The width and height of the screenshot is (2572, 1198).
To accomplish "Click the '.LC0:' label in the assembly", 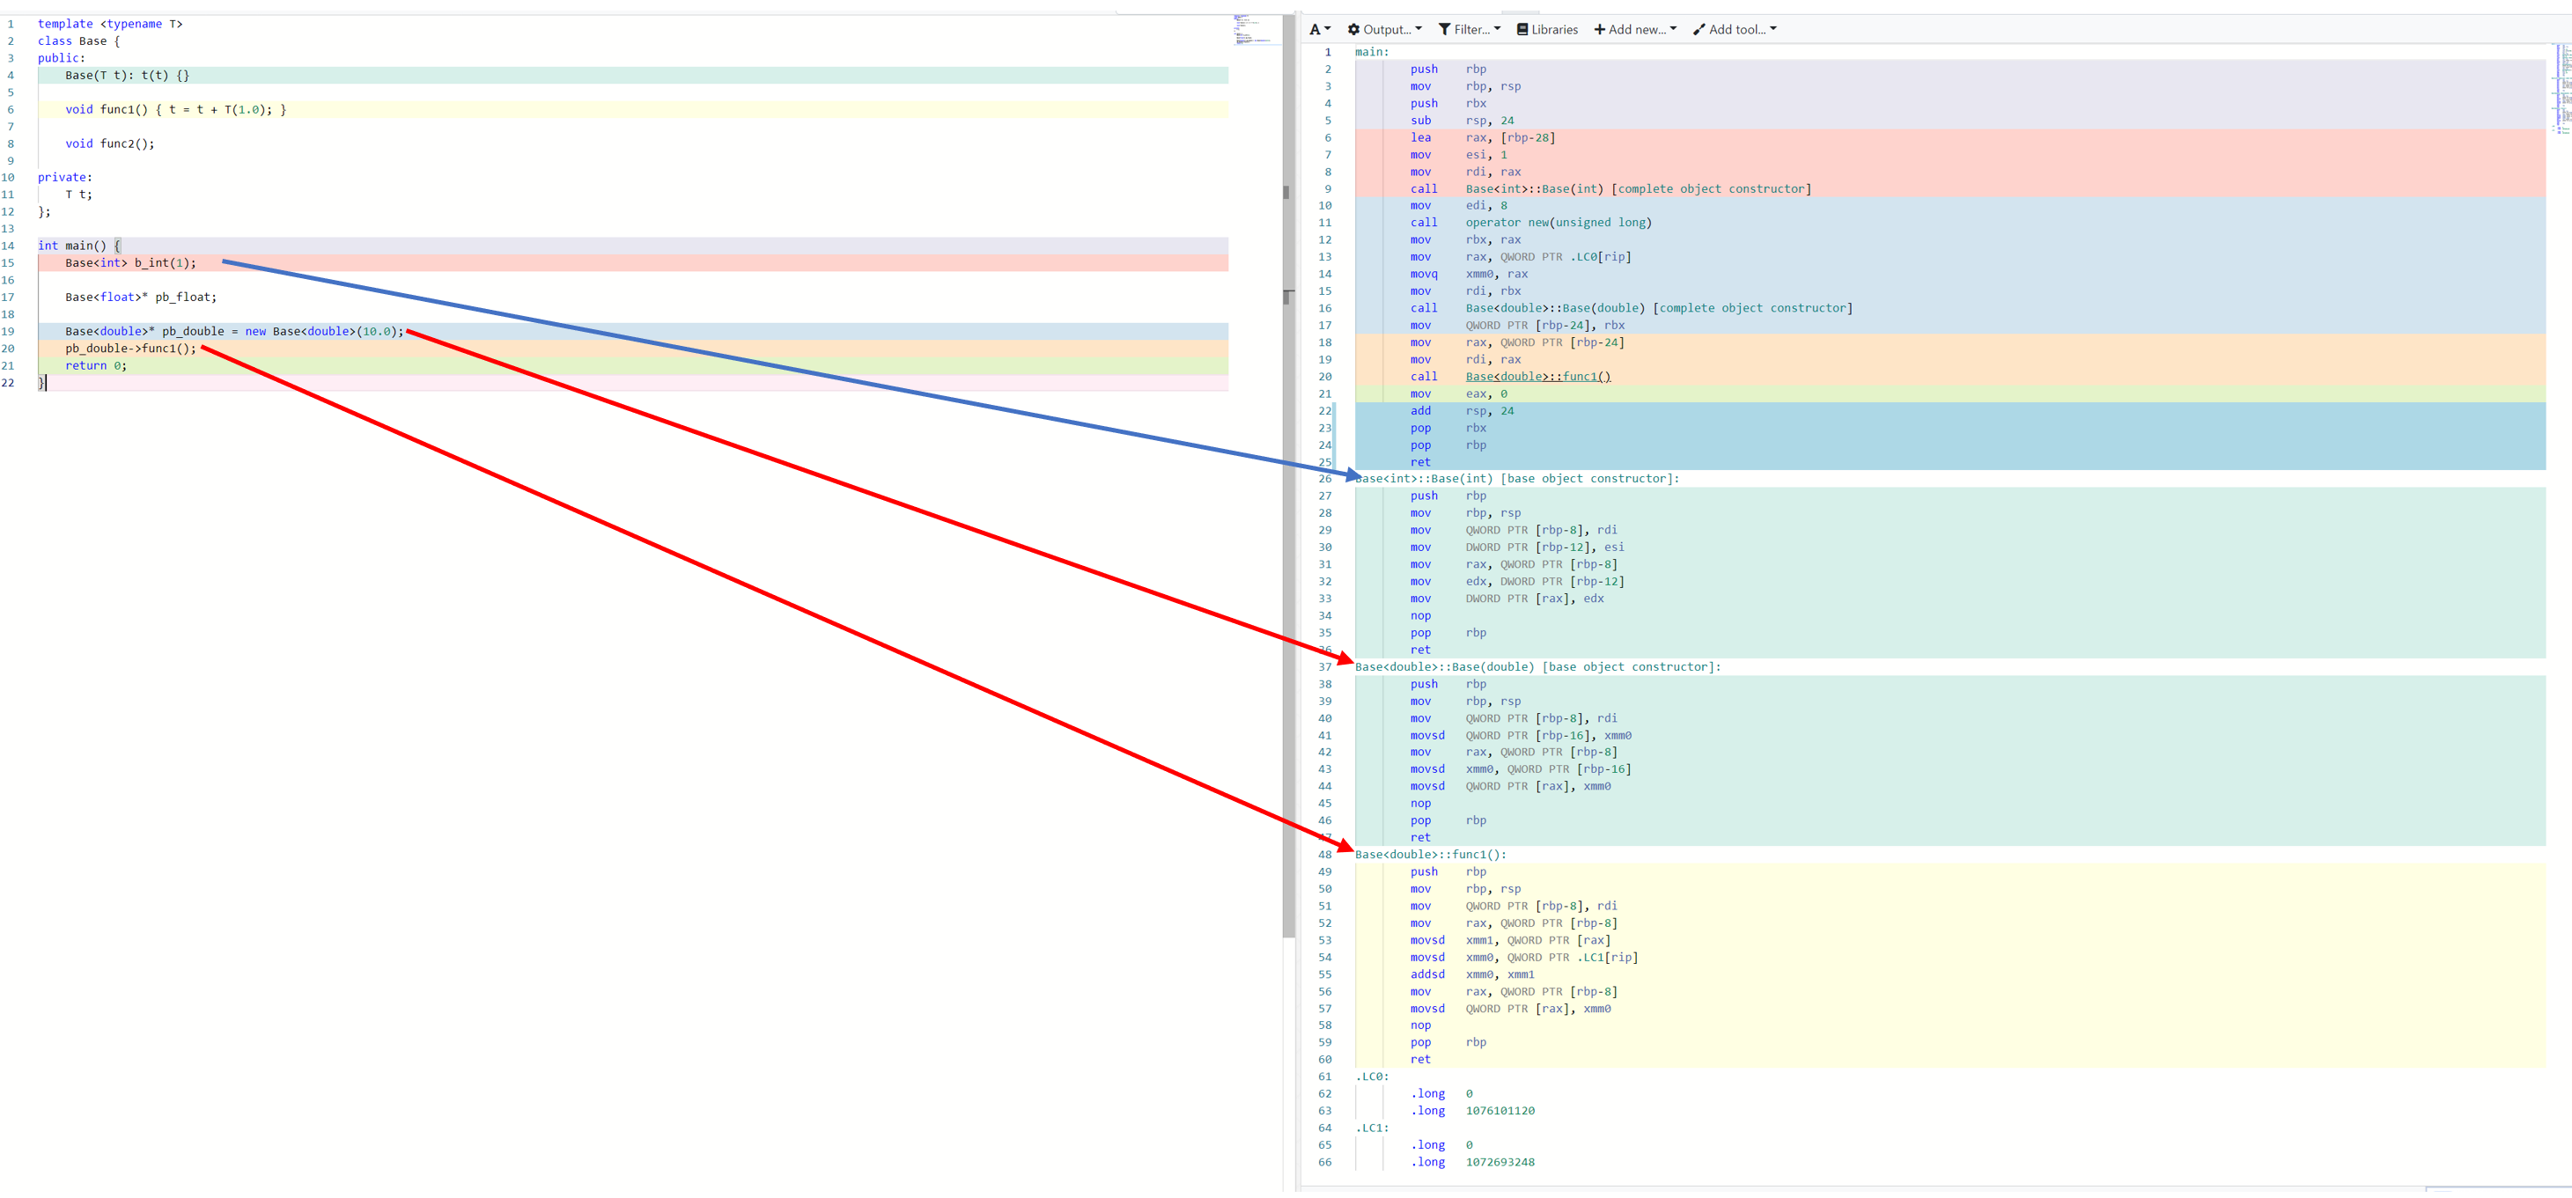I will pos(1372,1077).
